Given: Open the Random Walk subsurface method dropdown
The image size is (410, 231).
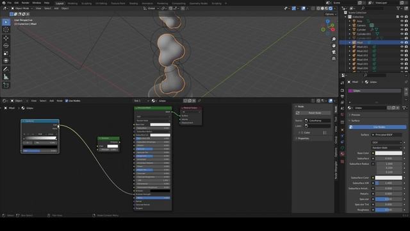Looking at the screenshot, I should click(x=387, y=148).
